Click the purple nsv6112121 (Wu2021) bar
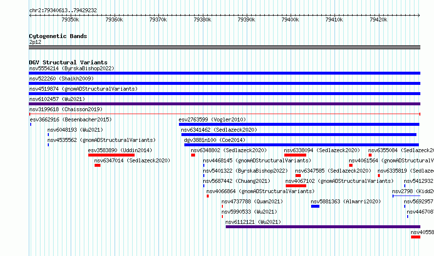 pos(323,227)
